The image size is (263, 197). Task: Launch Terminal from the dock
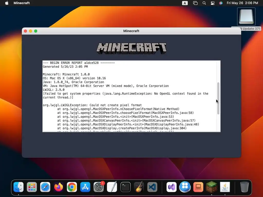[x=125, y=187]
